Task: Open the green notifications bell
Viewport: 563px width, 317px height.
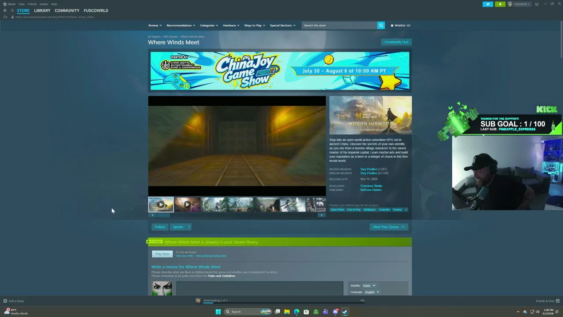Action: pyautogui.click(x=500, y=4)
